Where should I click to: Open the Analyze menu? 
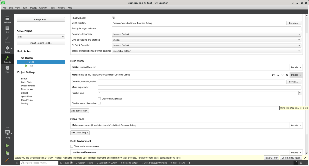click(43, 8)
